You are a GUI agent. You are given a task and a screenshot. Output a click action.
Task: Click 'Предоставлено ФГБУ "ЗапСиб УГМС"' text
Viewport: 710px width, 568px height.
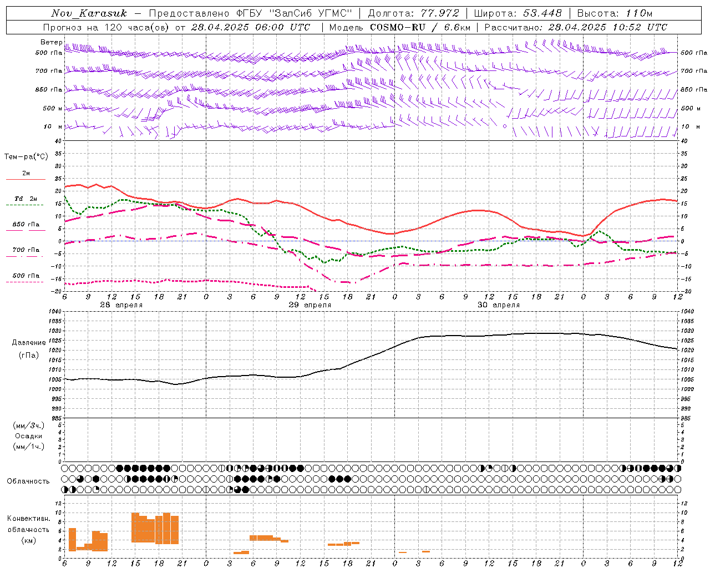coord(251,13)
